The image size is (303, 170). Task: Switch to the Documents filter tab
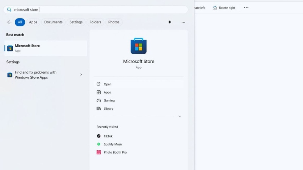point(53,22)
